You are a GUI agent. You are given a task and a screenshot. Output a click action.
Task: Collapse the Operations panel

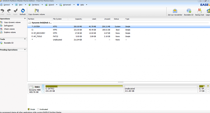coord(25,19)
